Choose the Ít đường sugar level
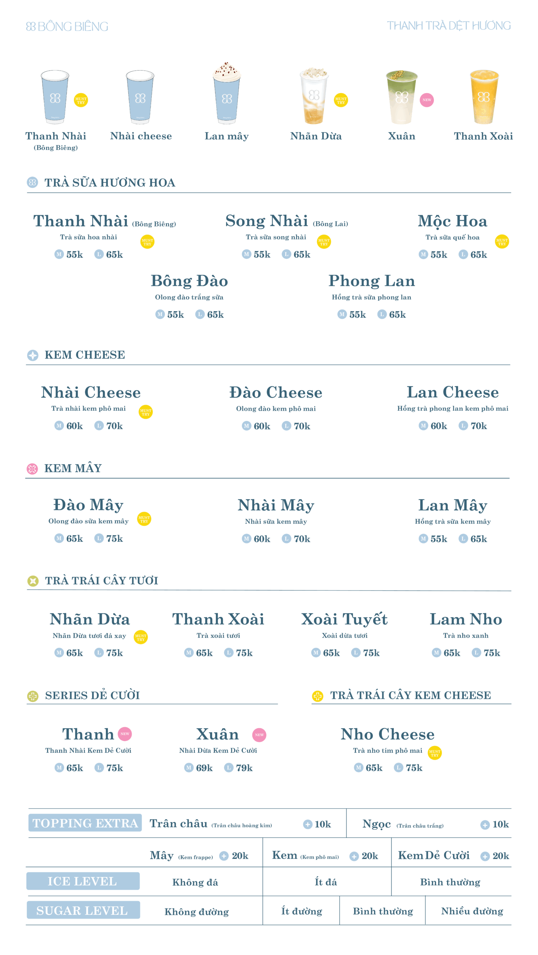The width and height of the screenshot is (538, 955). point(302,911)
